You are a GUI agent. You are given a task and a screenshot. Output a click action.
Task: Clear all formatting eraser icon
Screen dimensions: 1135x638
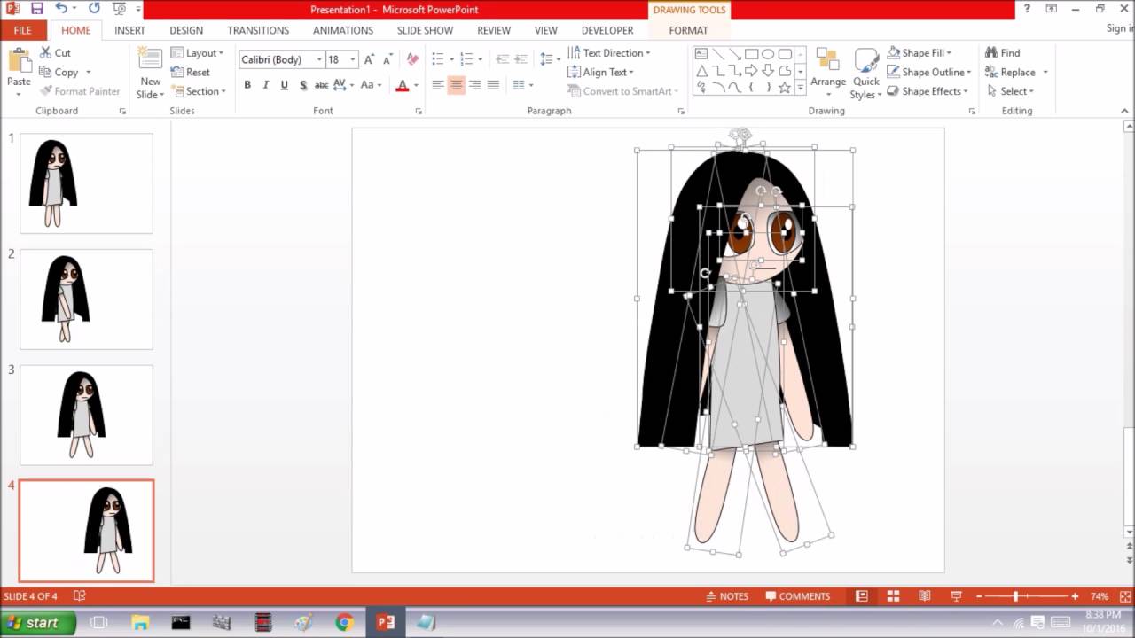pyautogui.click(x=412, y=59)
